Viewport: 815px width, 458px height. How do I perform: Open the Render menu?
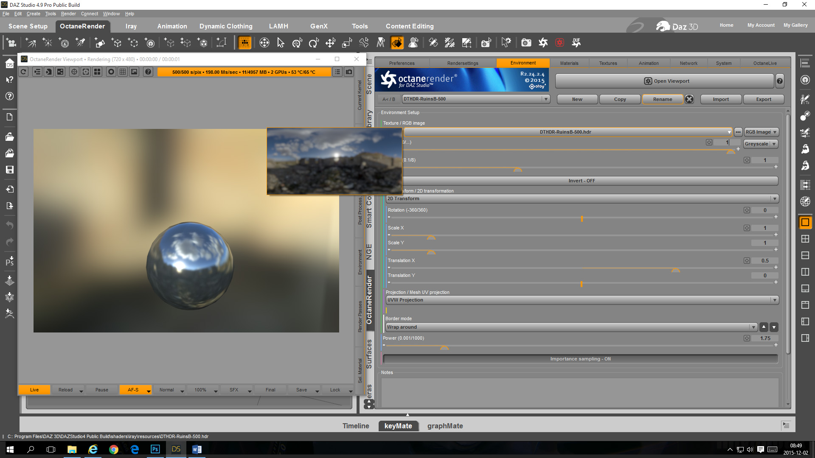[x=68, y=14]
